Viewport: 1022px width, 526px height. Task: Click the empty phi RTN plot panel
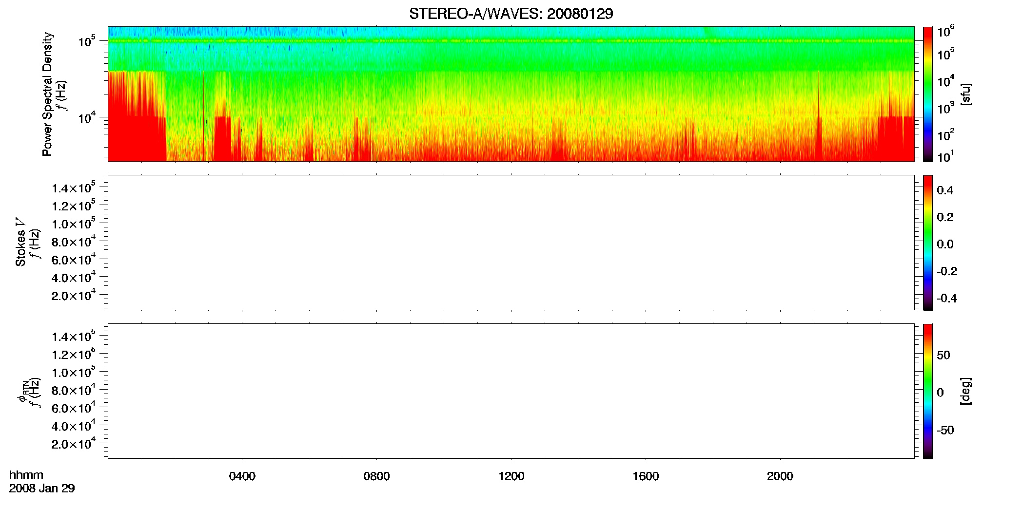pyautogui.click(x=511, y=391)
